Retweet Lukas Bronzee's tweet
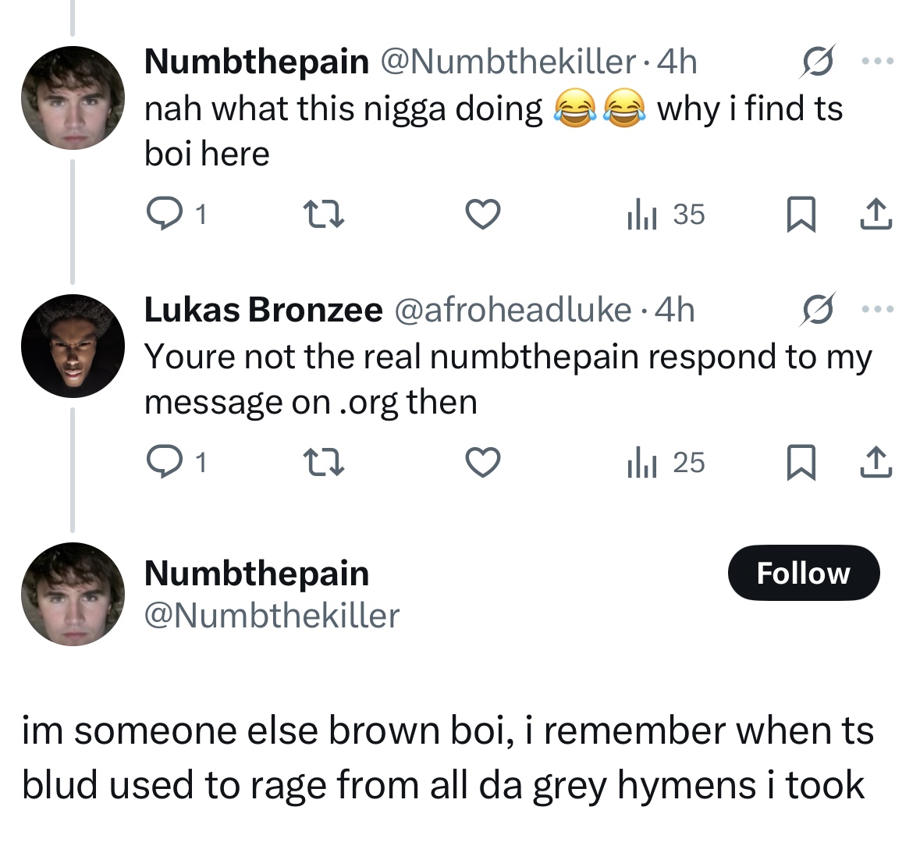 point(323,462)
